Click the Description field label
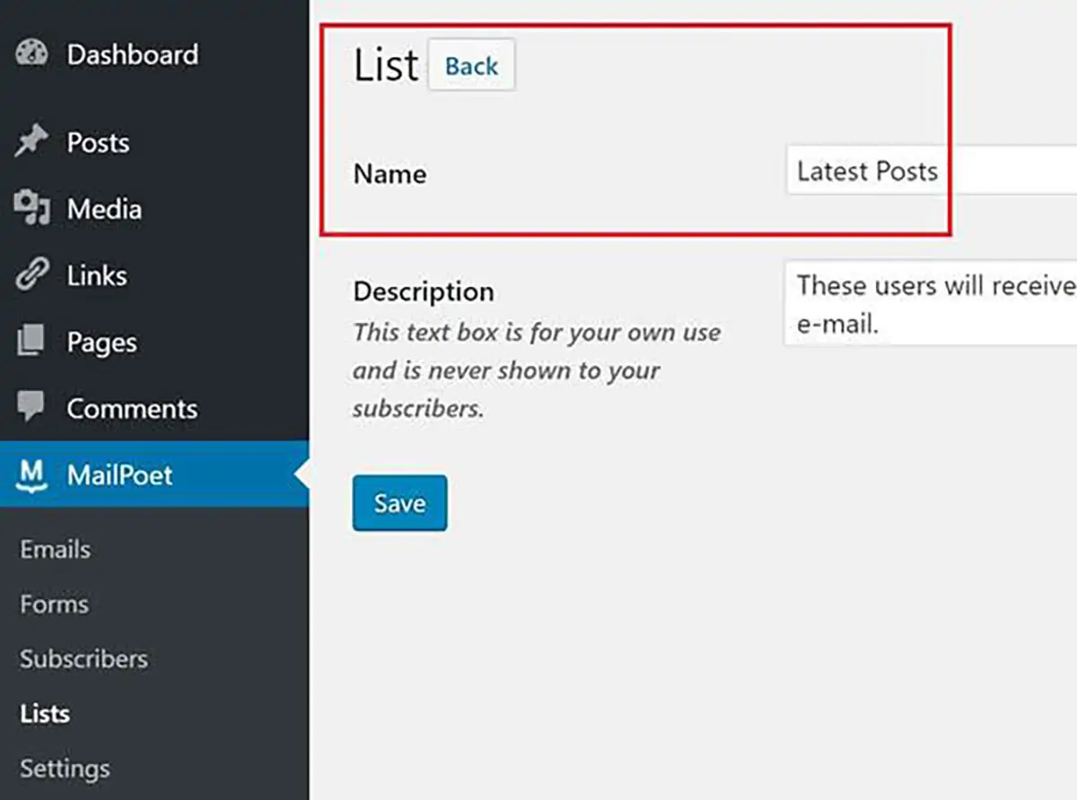1077x800 pixels. click(424, 291)
